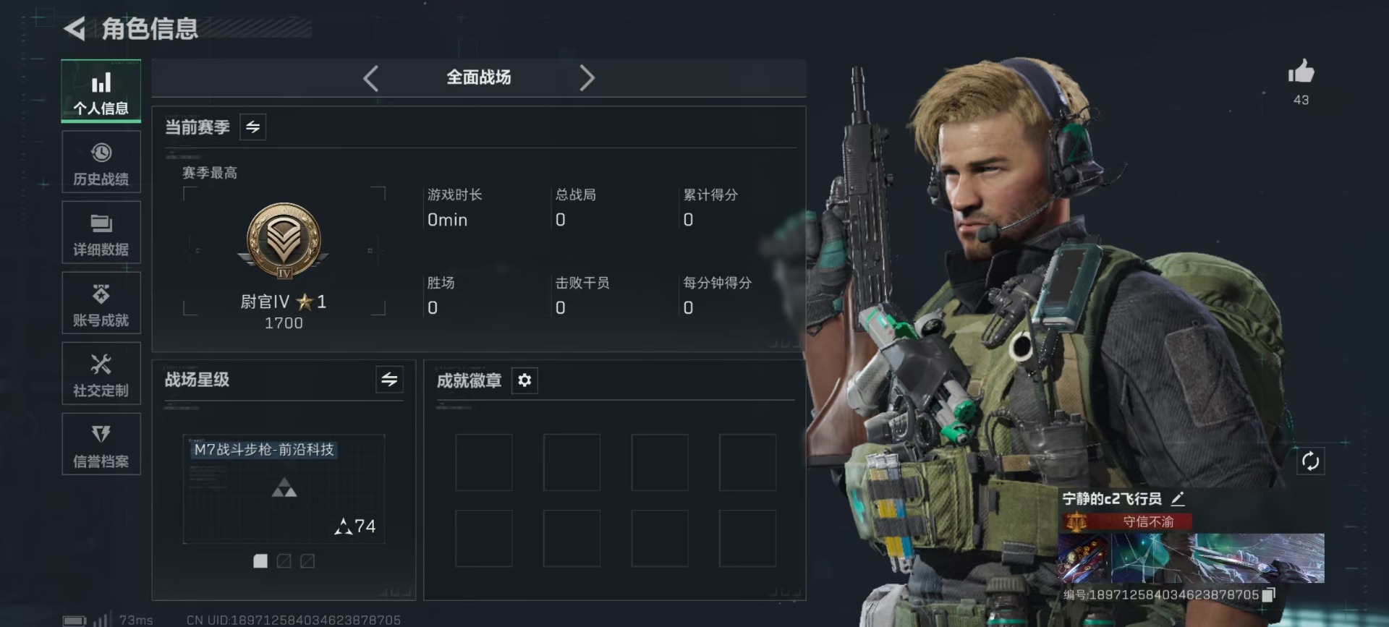Switch to the next game mode with the right chevron
Screen dimensions: 1389x627
tap(587, 78)
